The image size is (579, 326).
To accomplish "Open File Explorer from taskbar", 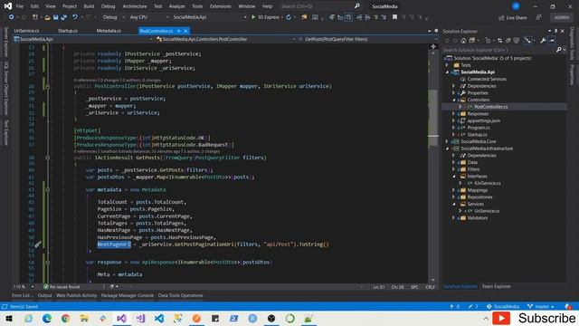I will (x=84, y=318).
